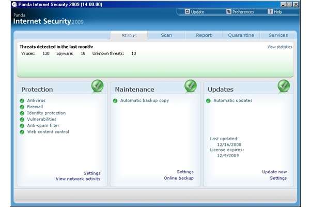This screenshot has width=310, height=207.
Task: Click the Panda logo in title bar
Action: (14, 4)
